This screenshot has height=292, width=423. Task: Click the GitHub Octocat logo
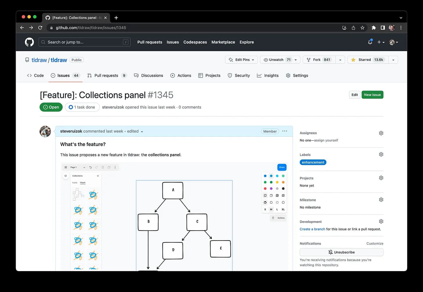point(29,42)
